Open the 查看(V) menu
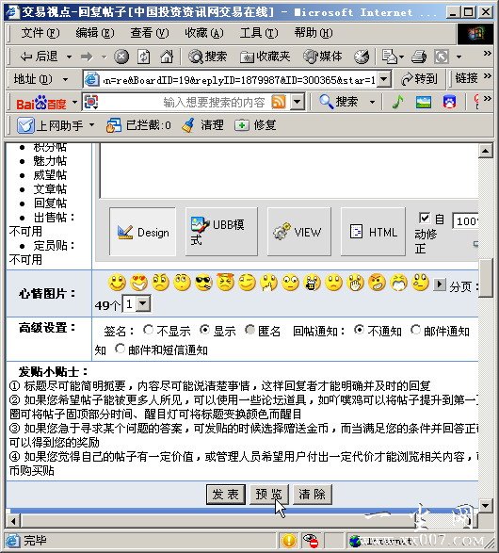Image resolution: width=499 pixels, height=553 pixels. pyautogui.click(x=150, y=33)
